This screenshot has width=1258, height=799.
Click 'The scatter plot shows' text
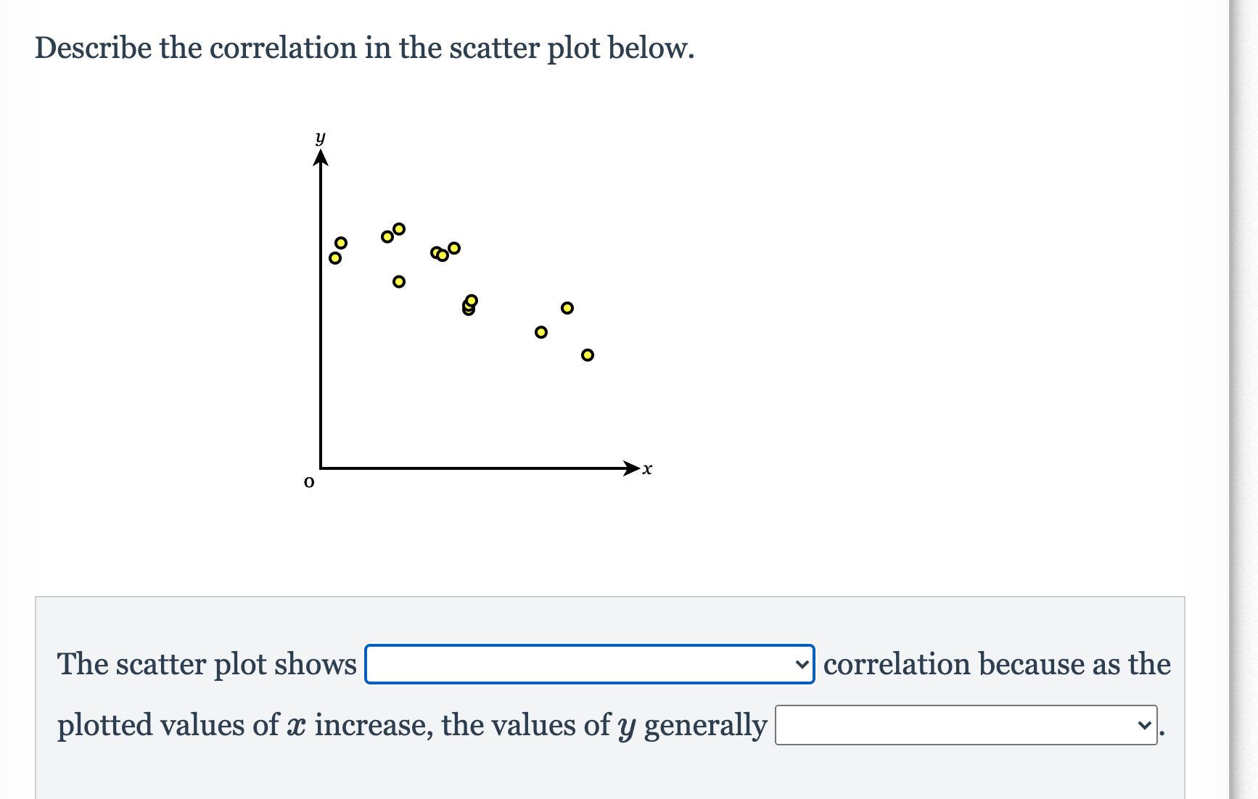click(x=207, y=664)
